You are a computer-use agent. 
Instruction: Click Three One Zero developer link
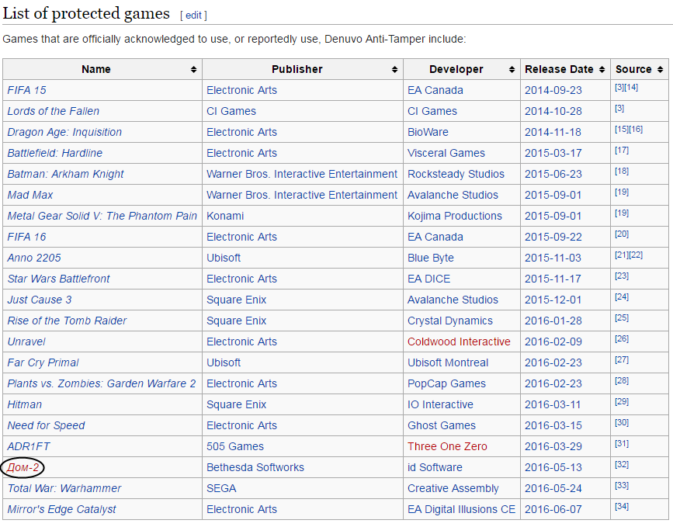(447, 446)
